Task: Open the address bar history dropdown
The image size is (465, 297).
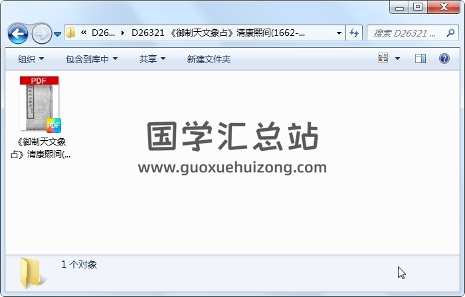Action: [339, 33]
